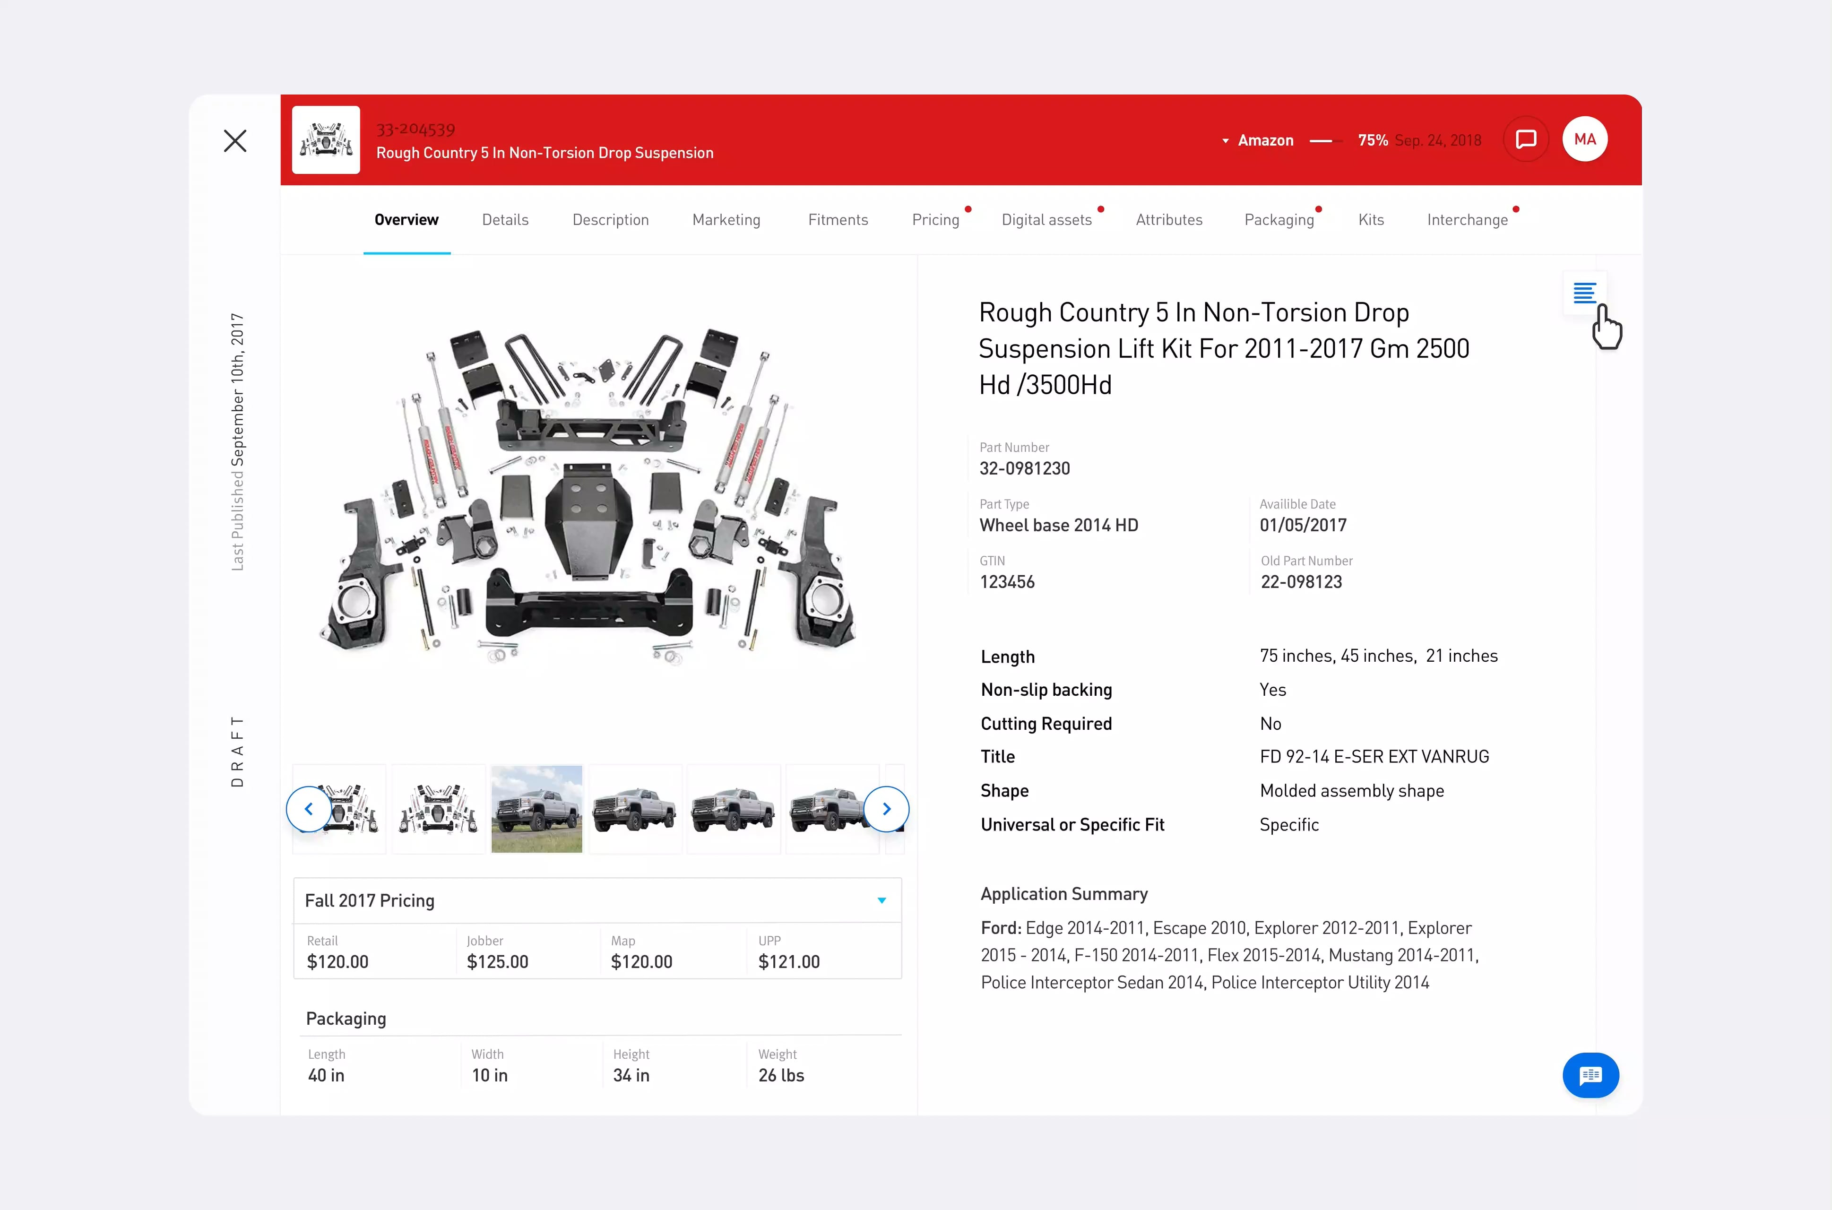Go to previous thumbnails with left arrow
Viewport: 1832px width, 1210px height.
pos(309,809)
